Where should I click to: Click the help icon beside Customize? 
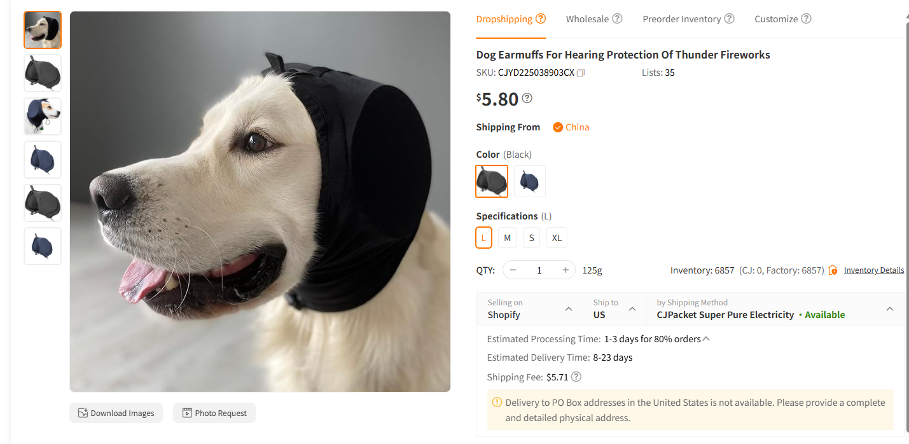pos(807,18)
